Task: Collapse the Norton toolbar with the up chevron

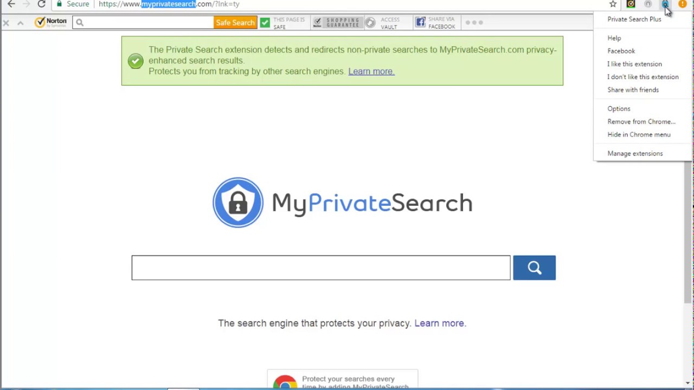Action: pos(20,23)
